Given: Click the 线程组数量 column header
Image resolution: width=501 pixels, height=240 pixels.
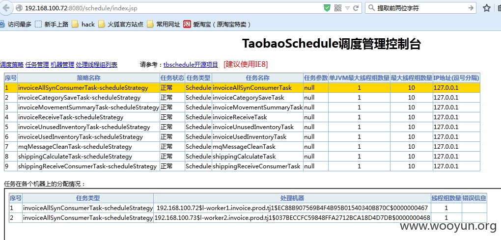Looking at the screenshot, I should 446,198.
